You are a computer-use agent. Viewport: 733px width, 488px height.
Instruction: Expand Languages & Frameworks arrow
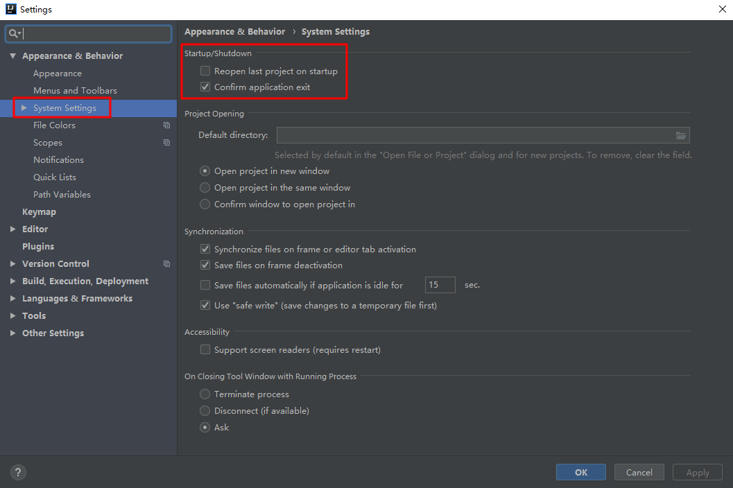(x=12, y=298)
